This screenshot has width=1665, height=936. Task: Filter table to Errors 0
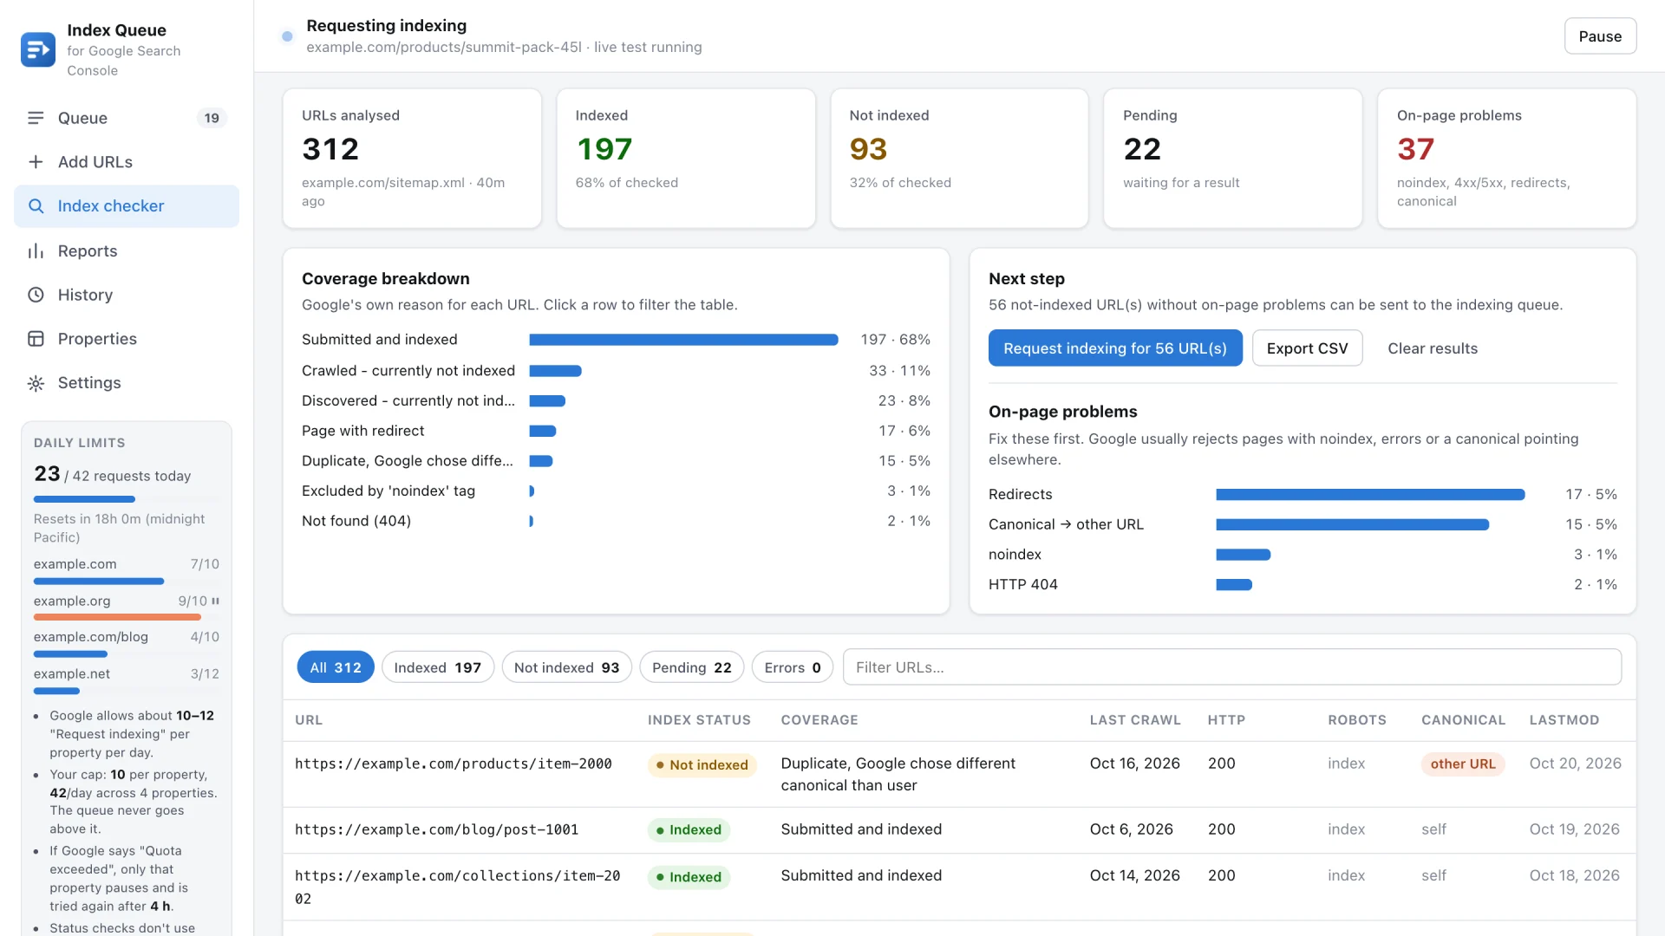point(793,667)
